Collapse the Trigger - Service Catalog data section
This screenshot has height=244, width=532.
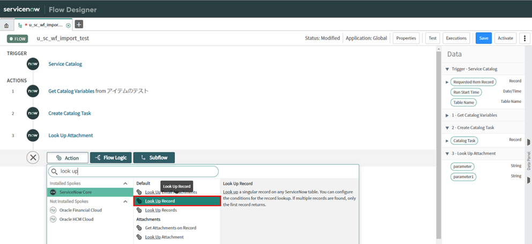point(447,69)
